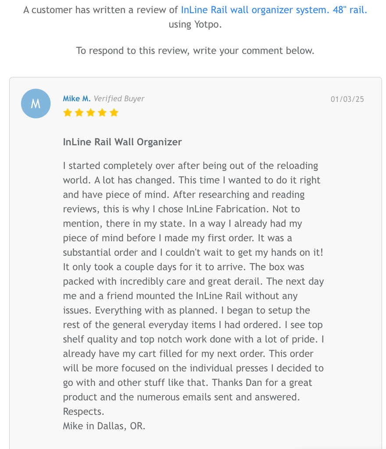Select reviewer name Mike M.
Screen dimensions: 386x449
click(76, 99)
